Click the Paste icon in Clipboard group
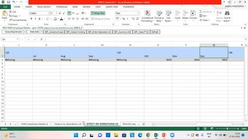Screen dimensions: 248x139 coord(5,14)
